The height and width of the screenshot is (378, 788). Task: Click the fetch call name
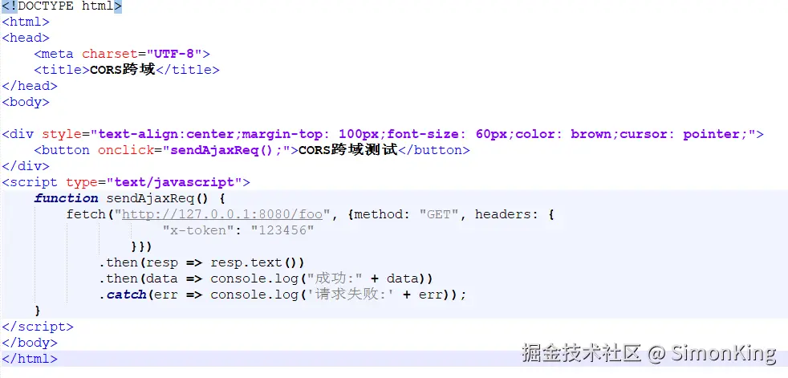(86, 214)
